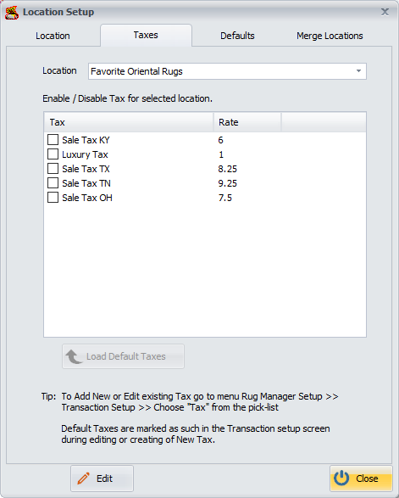The height and width of the screenshot is (498, 399).
Task: Click the arrow icon beside Load Default Taxes
Action: [x=74, y=356]
